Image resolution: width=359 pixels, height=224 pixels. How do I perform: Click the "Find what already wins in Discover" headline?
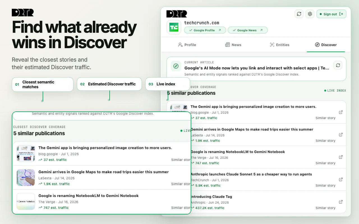(74, 35)
